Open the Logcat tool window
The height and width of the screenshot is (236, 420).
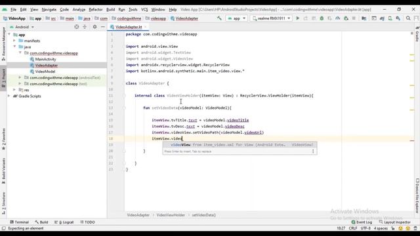click(64, 222)
